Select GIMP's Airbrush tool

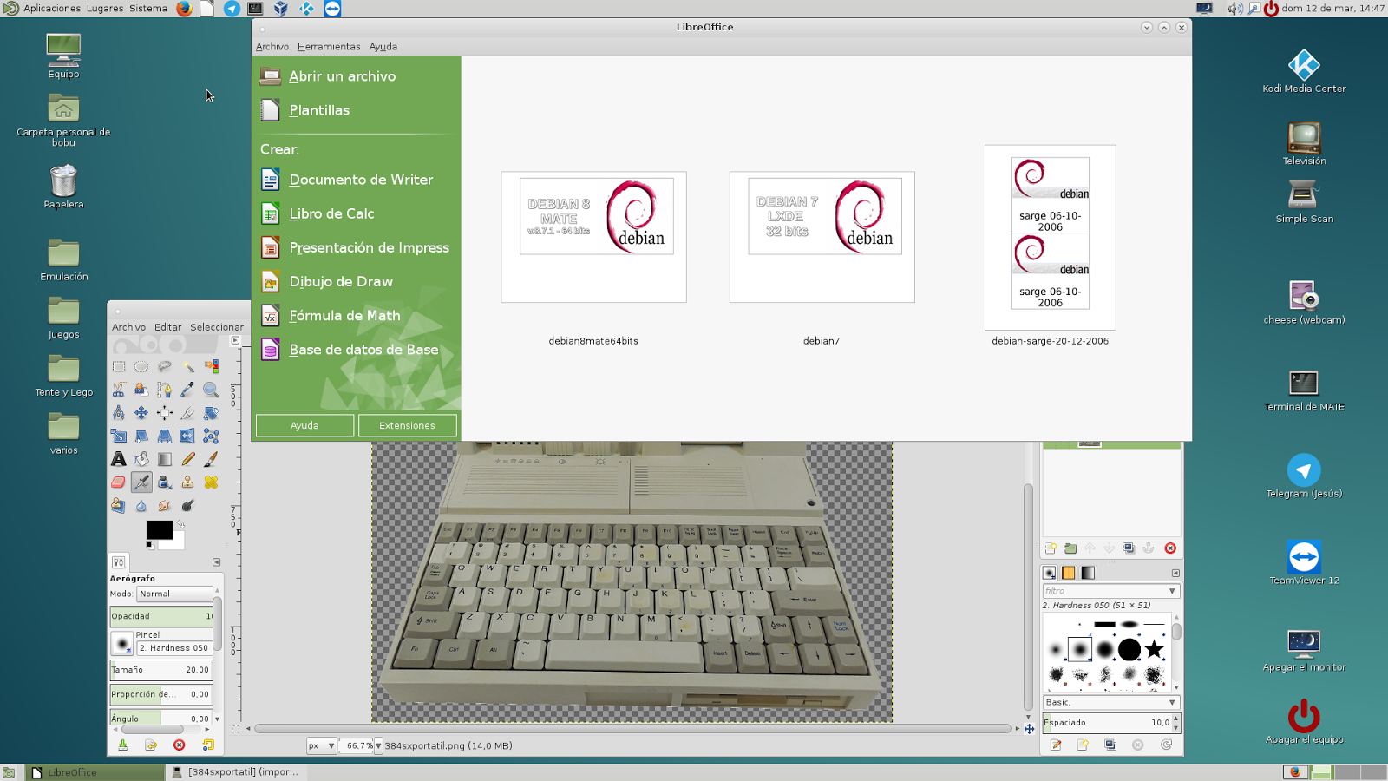(x=141, y=482)
